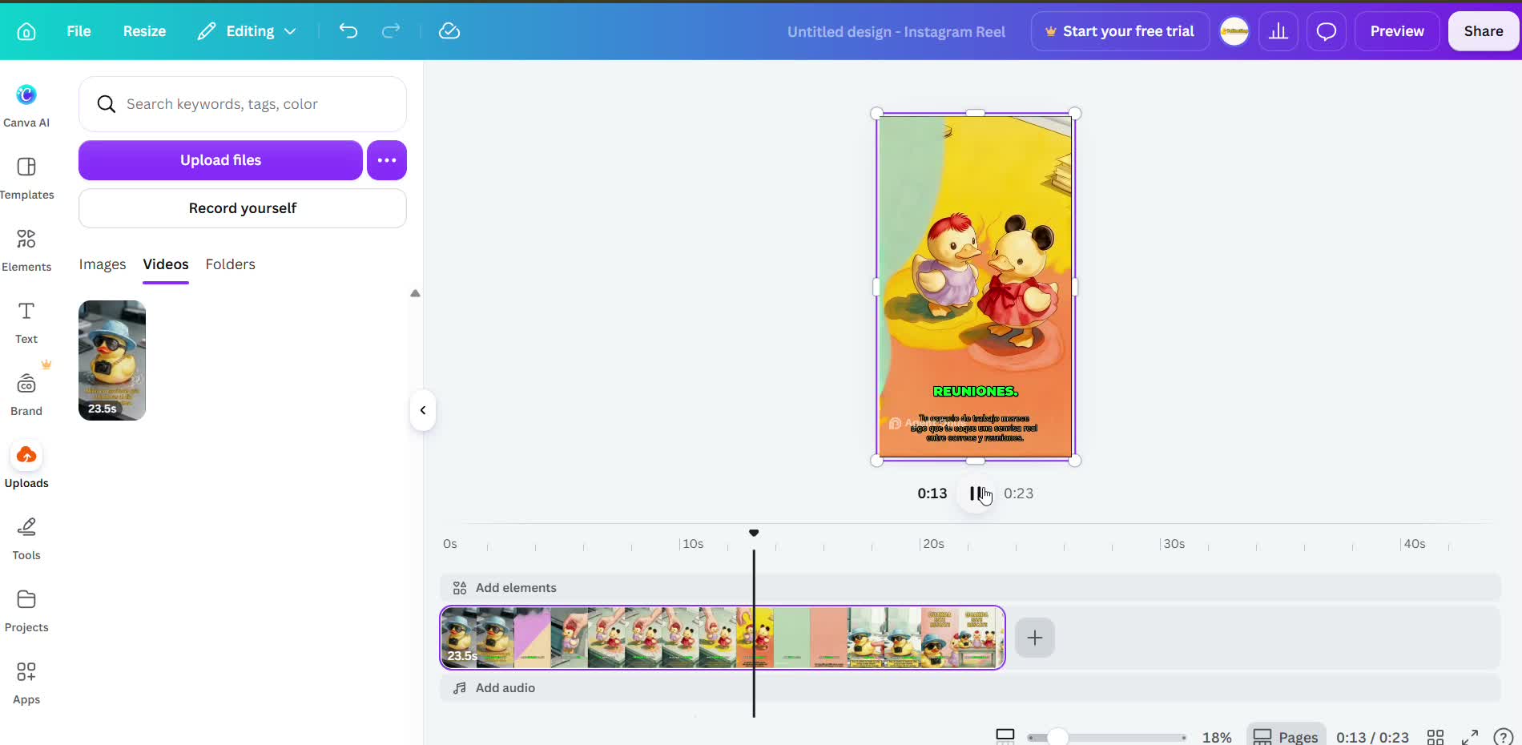This screenshot has width=1522, height=745.
Task: Pause the video playback
Action: [976, 493]
